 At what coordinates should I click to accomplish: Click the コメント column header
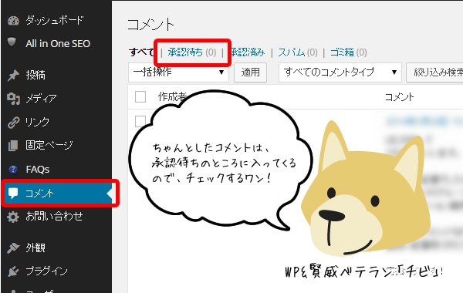pyautogui.click(x=400, y=97)
